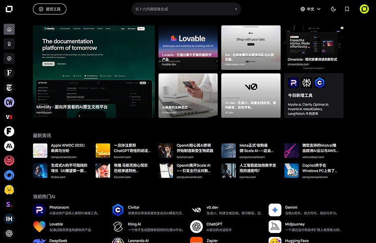Click the search bar arrow icon
The width and height of the screenshot is (376, 243).
(236, 9)
